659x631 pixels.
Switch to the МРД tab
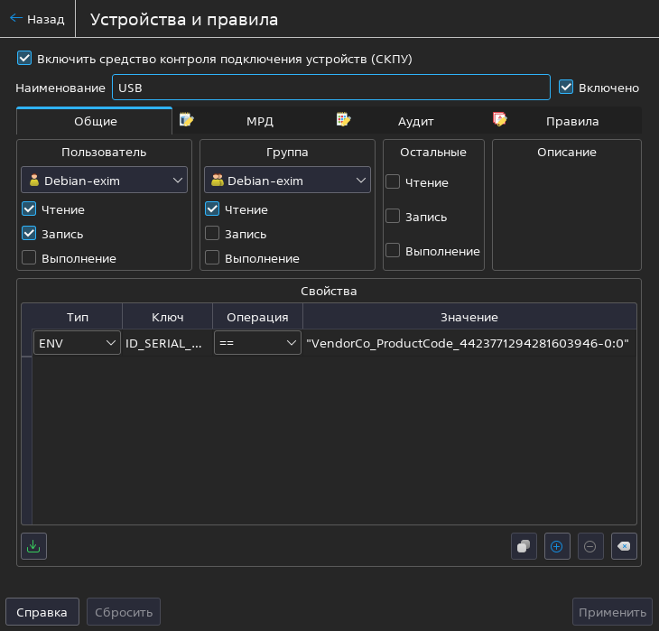pos(259,121)
